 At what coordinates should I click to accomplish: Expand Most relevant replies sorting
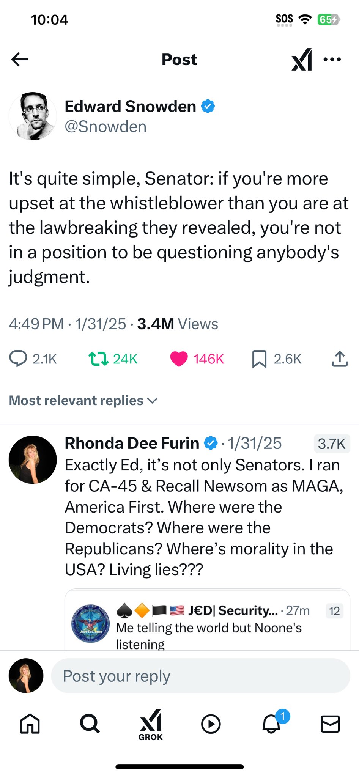83,401
